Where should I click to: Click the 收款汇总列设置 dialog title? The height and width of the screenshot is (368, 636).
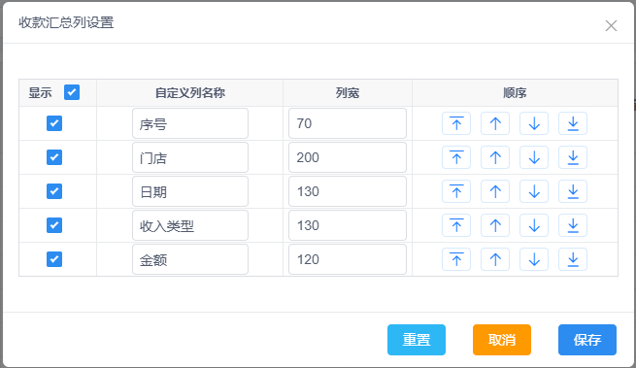click(66, 22)
